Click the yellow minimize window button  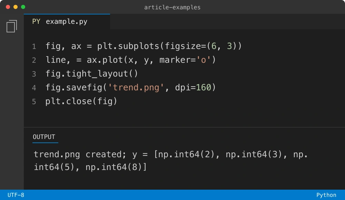tap(16, 7)
